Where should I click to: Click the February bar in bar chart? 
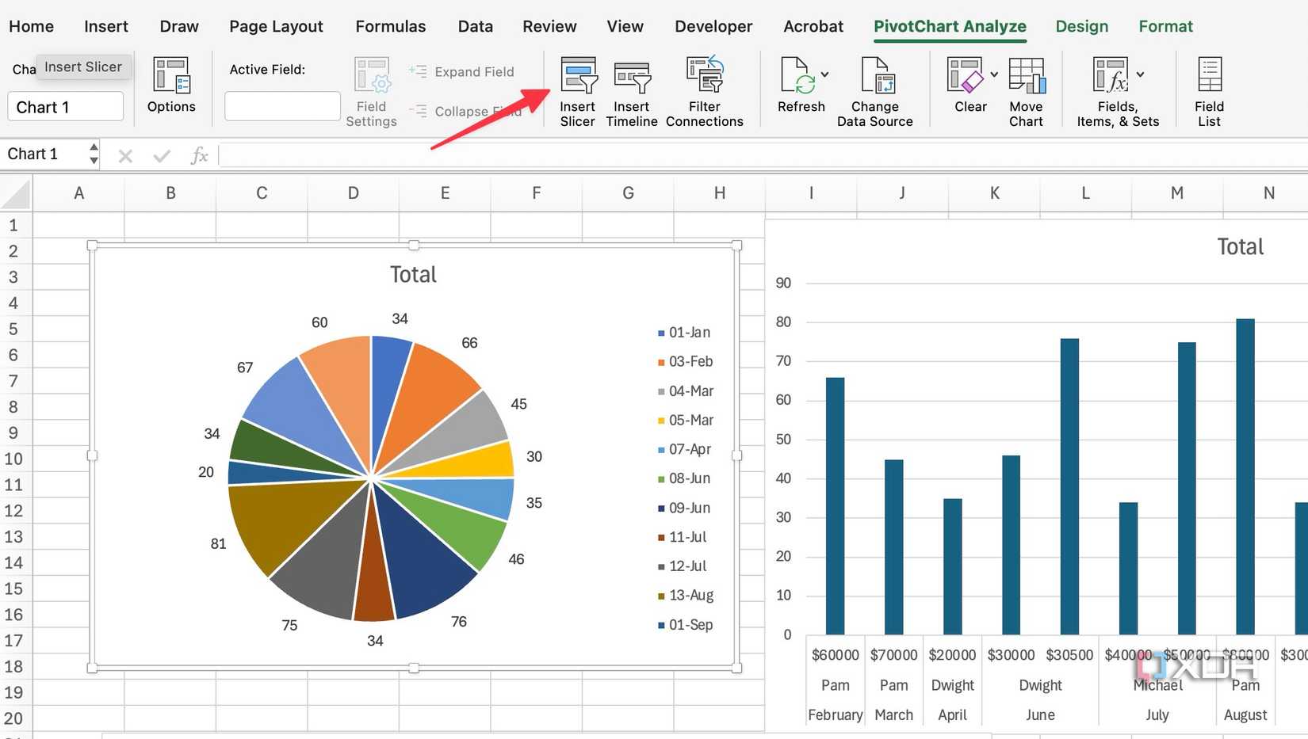(836, 506)
